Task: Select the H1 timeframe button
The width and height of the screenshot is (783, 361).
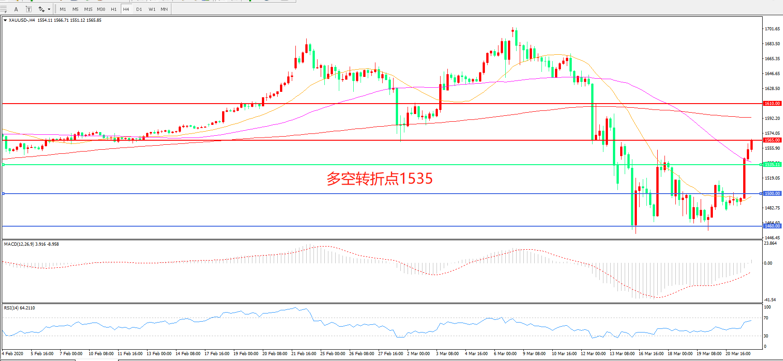Action: pyautogui.click(x=114, y=9)
